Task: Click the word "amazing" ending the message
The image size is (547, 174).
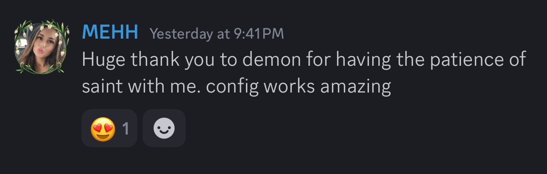Action: point(355,87)
